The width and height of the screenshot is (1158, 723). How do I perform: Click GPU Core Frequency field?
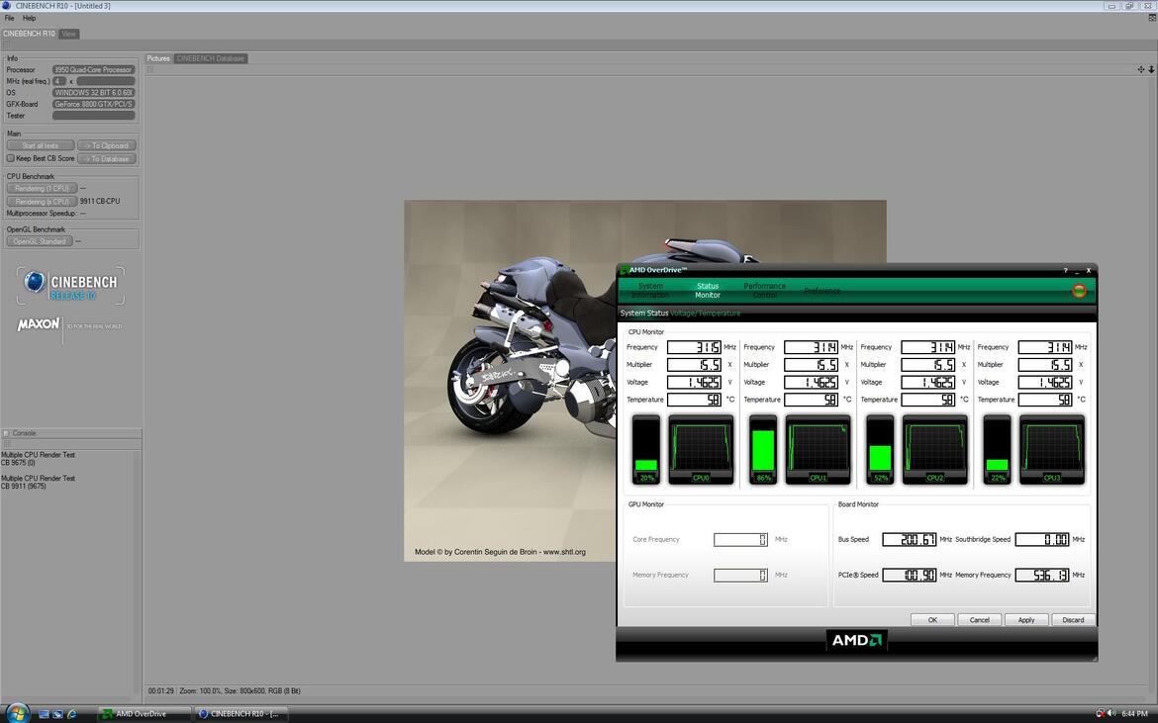tap(740, 539)
